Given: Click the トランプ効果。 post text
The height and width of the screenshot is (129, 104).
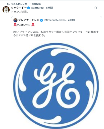Looking at the screenshot, I should click(19, 12).
